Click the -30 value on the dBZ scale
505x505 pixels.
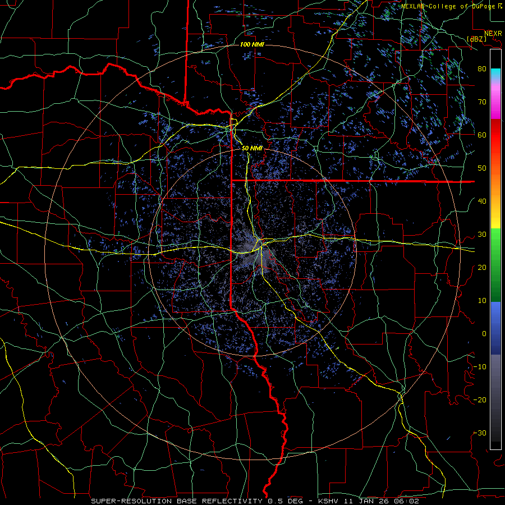tap(480, 433)
